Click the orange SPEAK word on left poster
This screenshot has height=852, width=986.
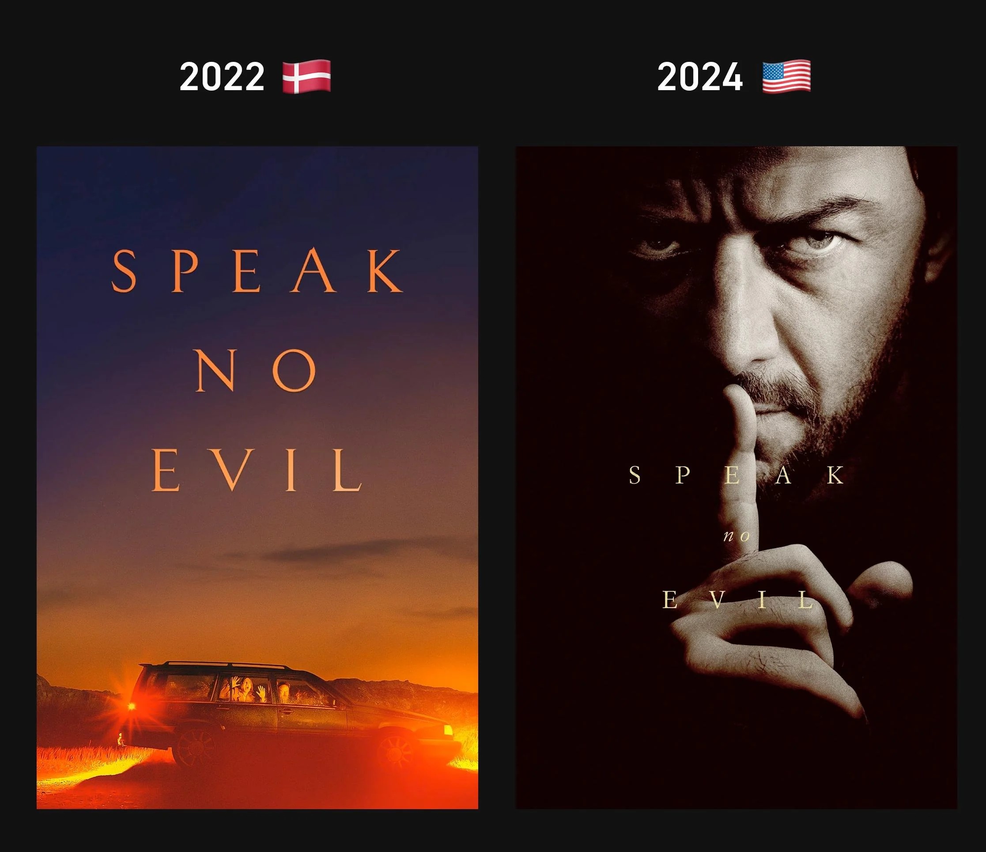pyautogui.click(x=257, y=270)
